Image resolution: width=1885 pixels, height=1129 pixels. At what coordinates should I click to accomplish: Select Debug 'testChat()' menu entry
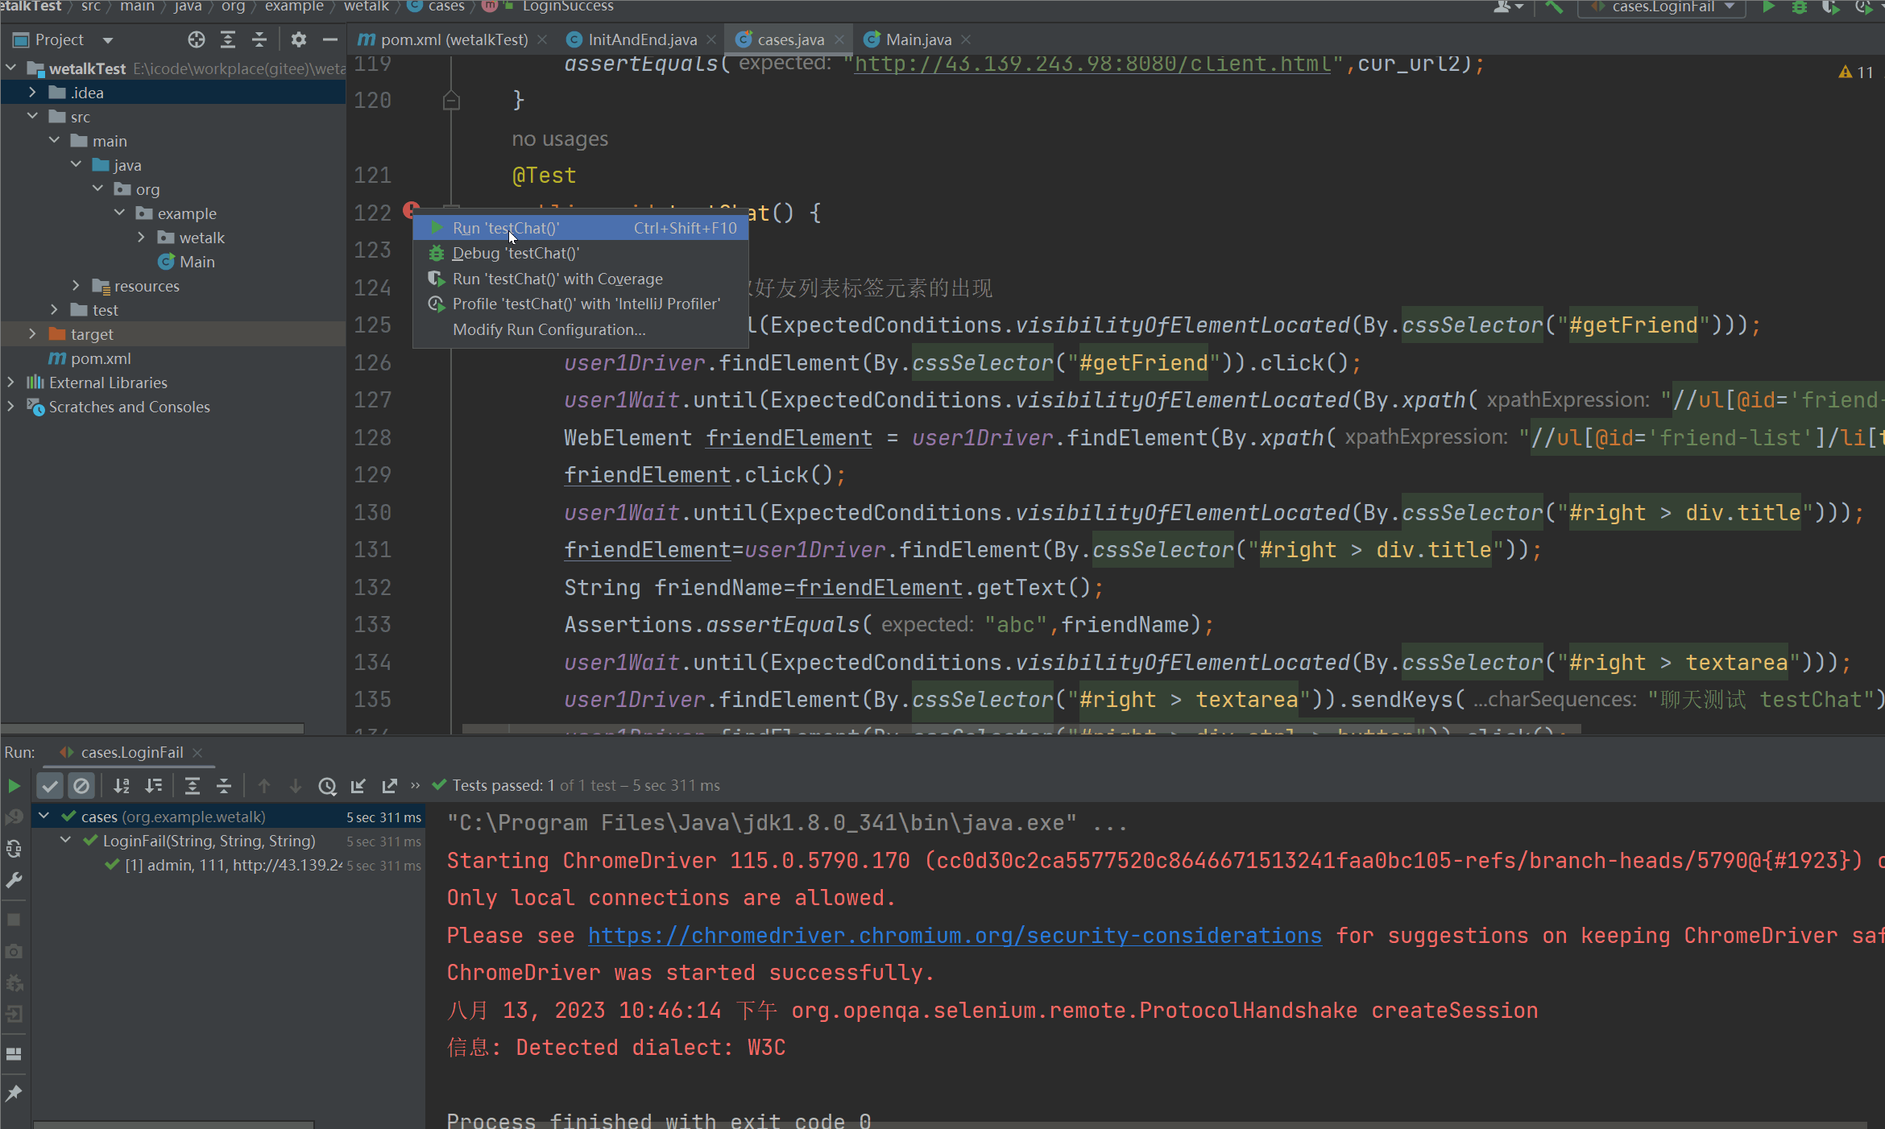tap(516, 253)
